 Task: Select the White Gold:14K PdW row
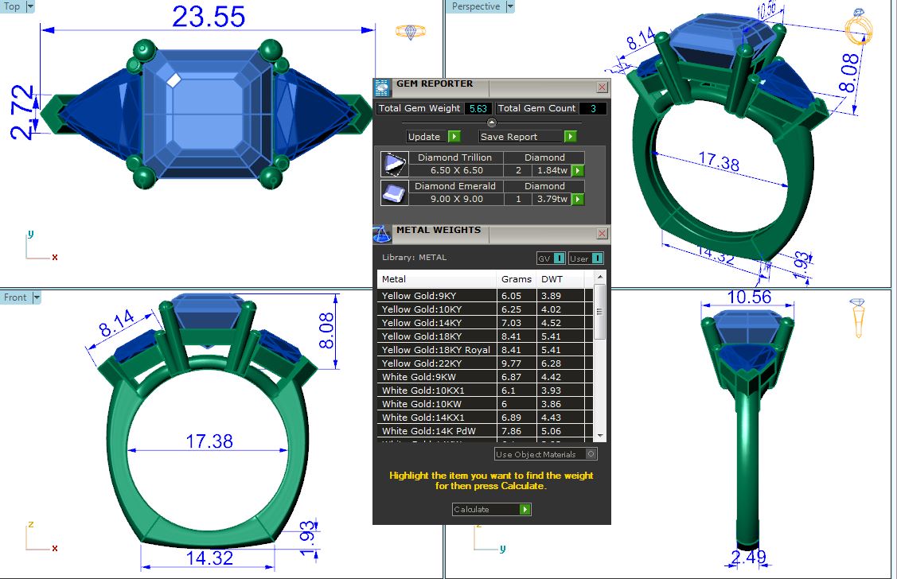436,431
